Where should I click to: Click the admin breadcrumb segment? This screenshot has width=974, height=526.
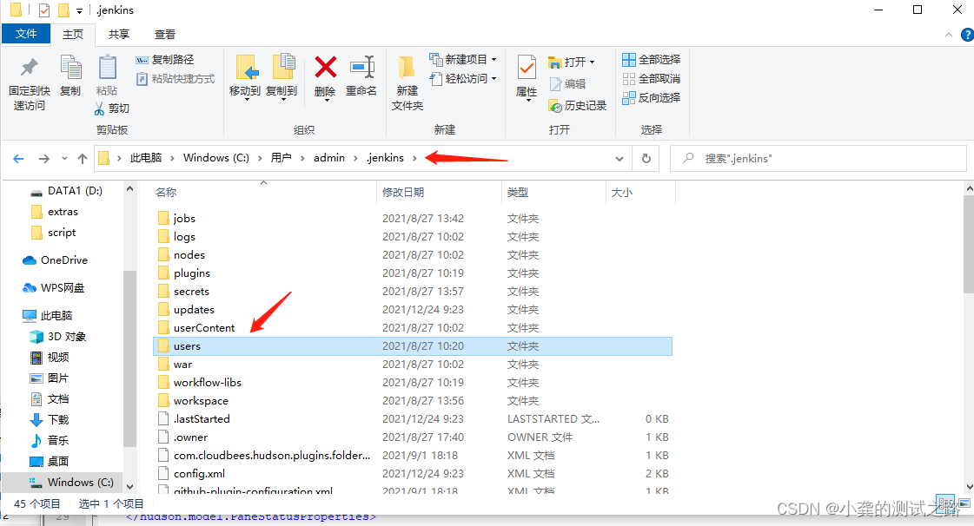point(329,158)
